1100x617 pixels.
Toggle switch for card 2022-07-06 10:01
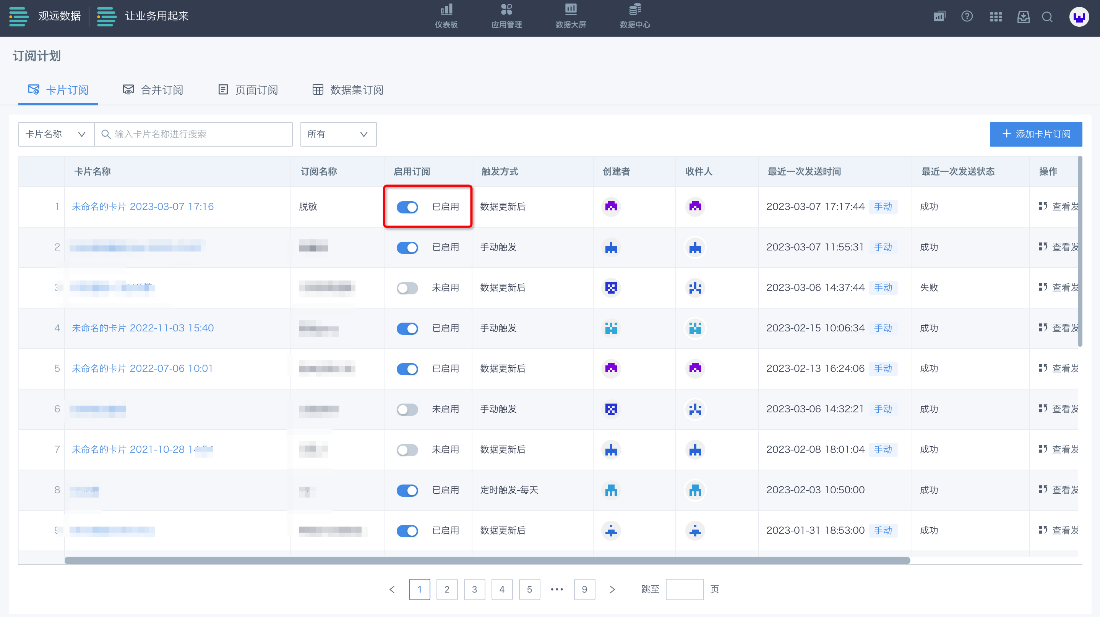point(407,369)
